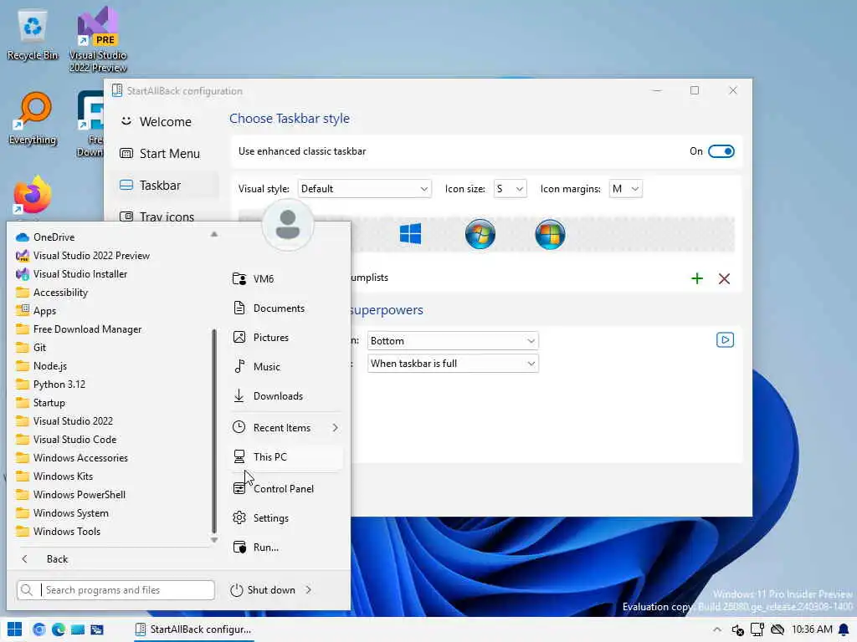Viewport: 857px width, 642px height.
Task: Open Control Panel from Start menu
Action: pyautogui.click(x=287, y=488)
